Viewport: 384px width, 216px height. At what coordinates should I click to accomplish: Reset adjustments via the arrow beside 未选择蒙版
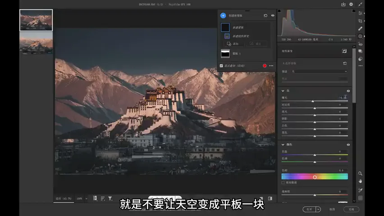345,63
